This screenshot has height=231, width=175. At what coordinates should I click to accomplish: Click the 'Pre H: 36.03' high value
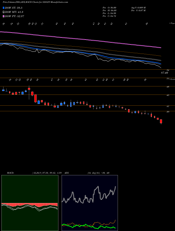(110, 10)
